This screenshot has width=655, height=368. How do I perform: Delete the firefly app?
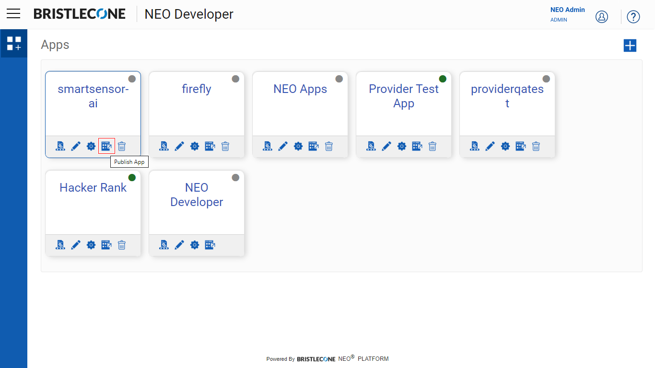click(x=225, y=146)
